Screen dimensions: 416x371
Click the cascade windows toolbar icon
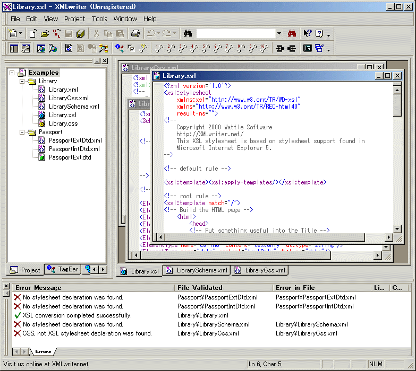(319, 48)
